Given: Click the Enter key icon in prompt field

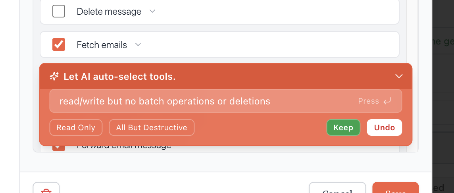Looking at the screenshot, I should click(x=387, y=101).
